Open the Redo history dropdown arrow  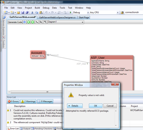[x=55, y=13]
